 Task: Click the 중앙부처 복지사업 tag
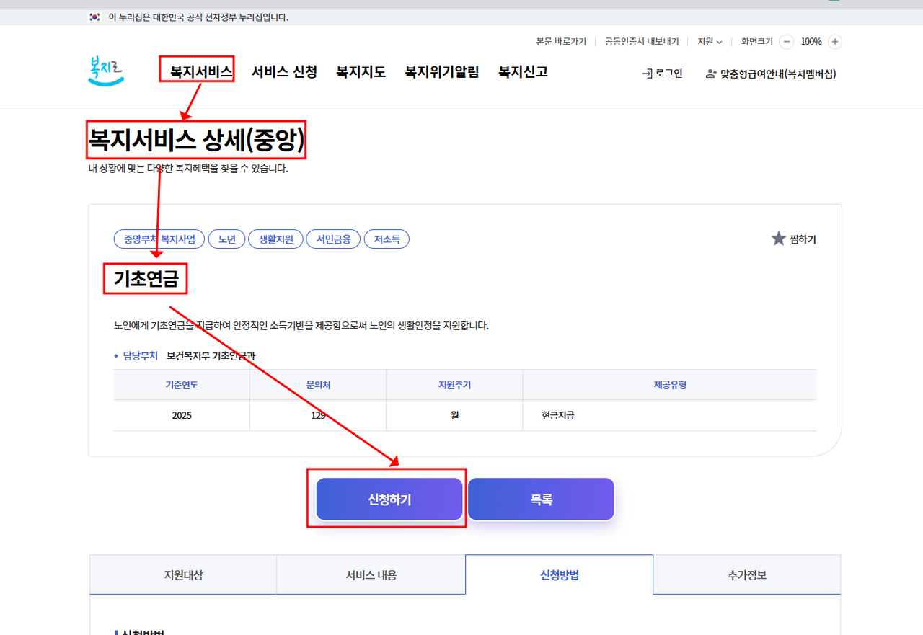click(x=159, y=239)
